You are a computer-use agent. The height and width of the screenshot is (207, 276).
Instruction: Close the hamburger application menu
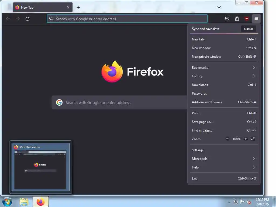(x=256, y=19)
